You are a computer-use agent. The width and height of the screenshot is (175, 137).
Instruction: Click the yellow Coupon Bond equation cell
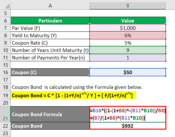73,95
